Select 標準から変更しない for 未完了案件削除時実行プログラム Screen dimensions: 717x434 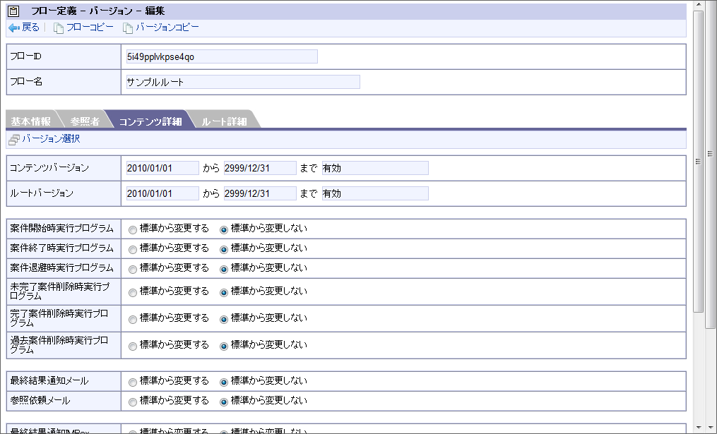click(224, 292)
